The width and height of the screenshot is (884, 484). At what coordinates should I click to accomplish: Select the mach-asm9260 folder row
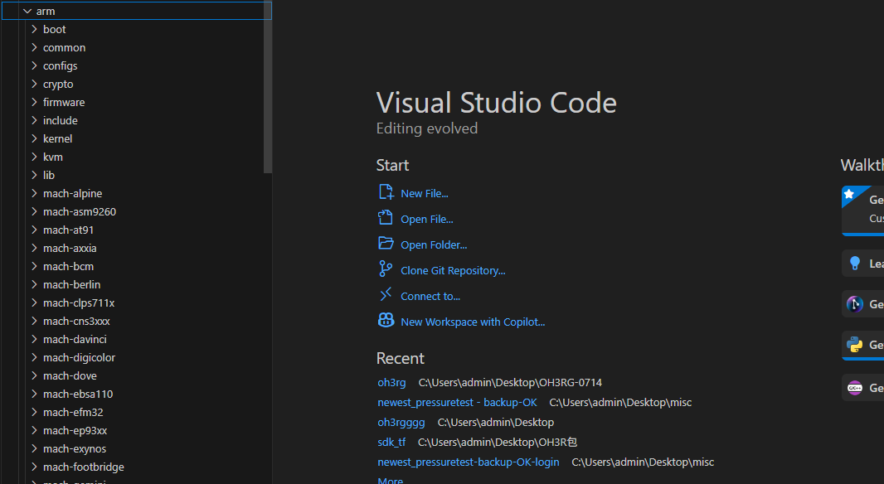tap(136, 211)
